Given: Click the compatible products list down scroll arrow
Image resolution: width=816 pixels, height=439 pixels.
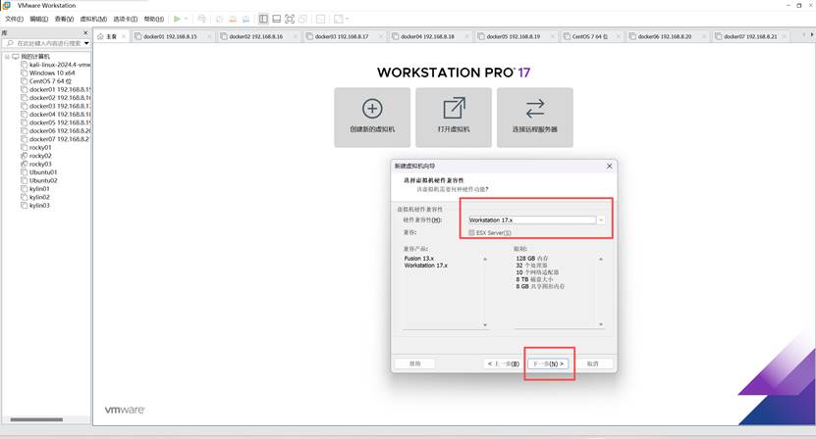Looking at the screenshot, I should click(x=485, y=324).
